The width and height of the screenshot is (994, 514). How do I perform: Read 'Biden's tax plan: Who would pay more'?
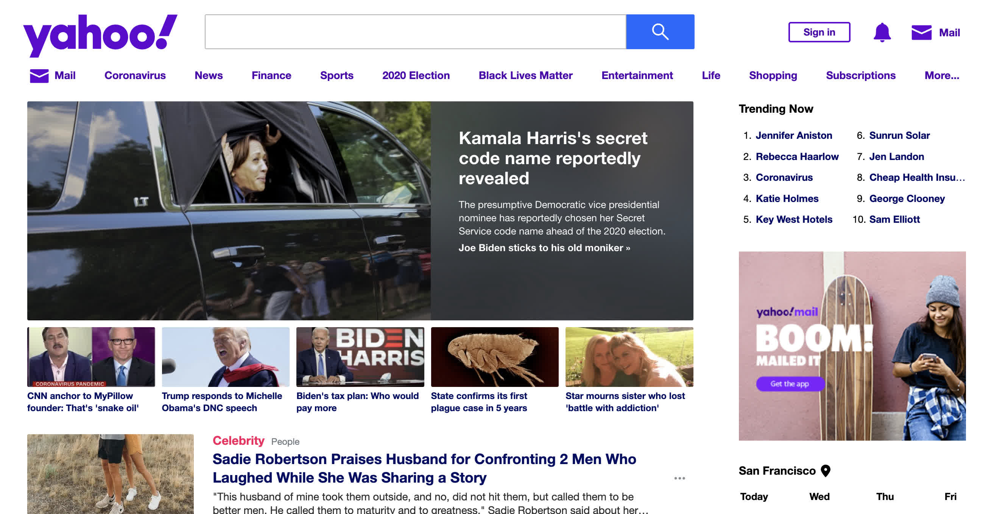[x=357, y=402]
